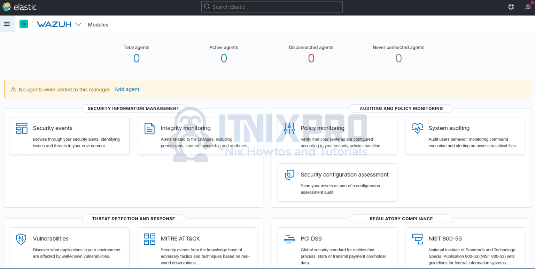Click the MITRE ATT&CK grid icon
Viewport: 535px width, 269px height.
tap(149, 239)
